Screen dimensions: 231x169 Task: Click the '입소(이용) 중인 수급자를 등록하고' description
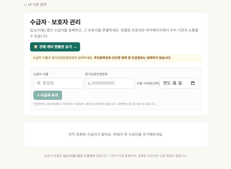coord(114,33)
